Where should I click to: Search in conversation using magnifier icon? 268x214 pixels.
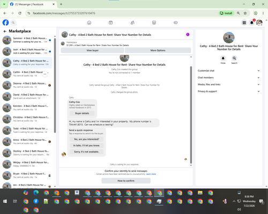pos(234,58)
